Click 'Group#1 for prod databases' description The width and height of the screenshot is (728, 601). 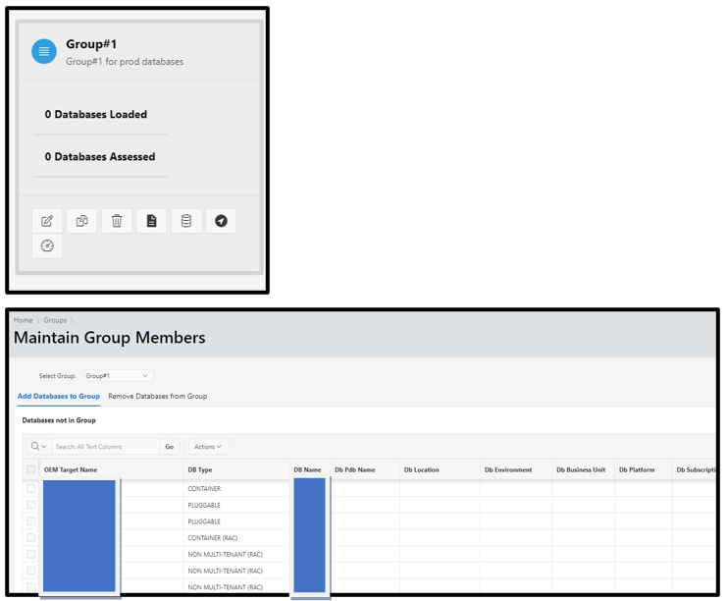pyautogui.click(x=125, y=61)
